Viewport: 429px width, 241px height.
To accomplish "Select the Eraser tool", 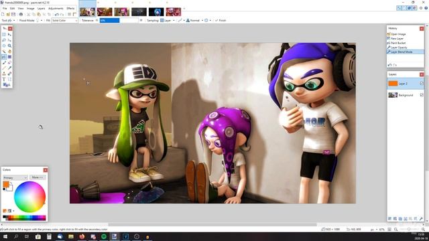I will pos(9,62).
